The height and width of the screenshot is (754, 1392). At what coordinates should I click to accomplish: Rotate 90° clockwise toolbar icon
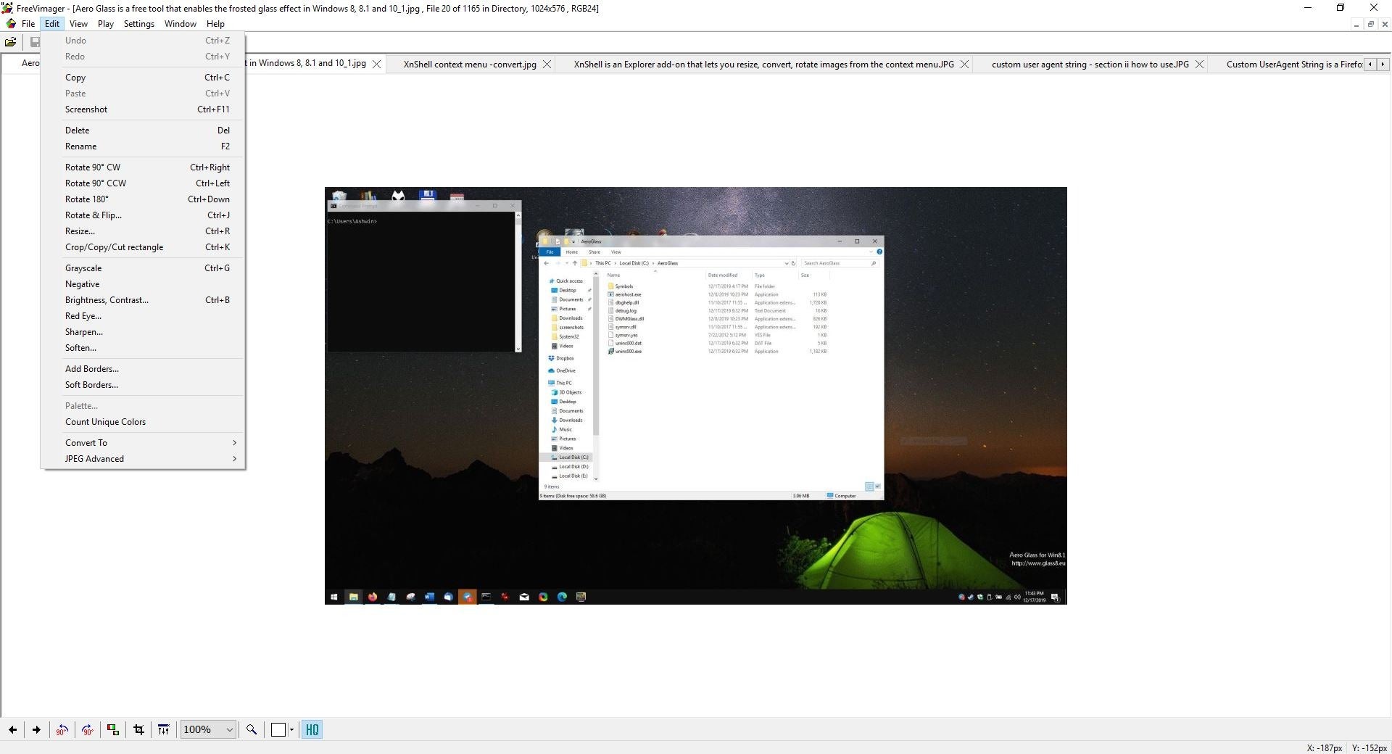coord(87,729)
